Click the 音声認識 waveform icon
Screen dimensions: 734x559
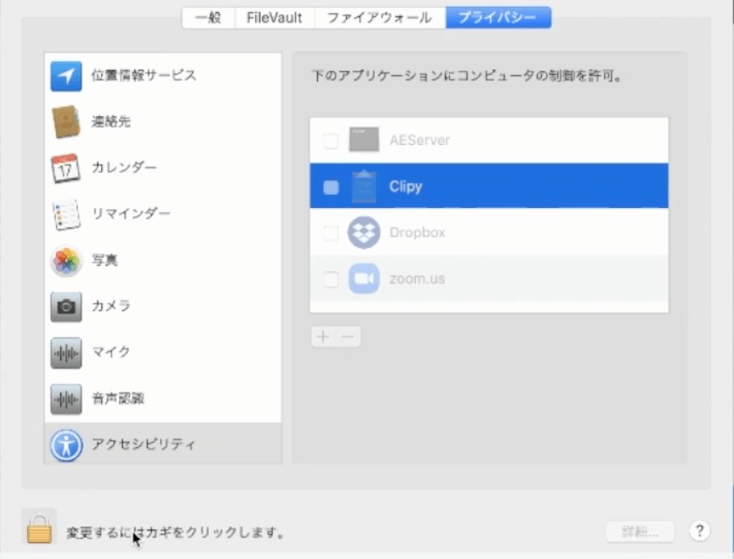click(x=66, y=399)
